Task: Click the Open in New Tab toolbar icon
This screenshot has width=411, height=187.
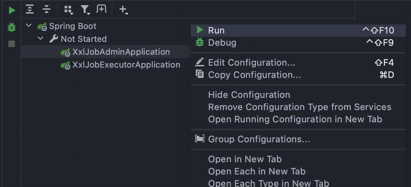Action: 101,10
